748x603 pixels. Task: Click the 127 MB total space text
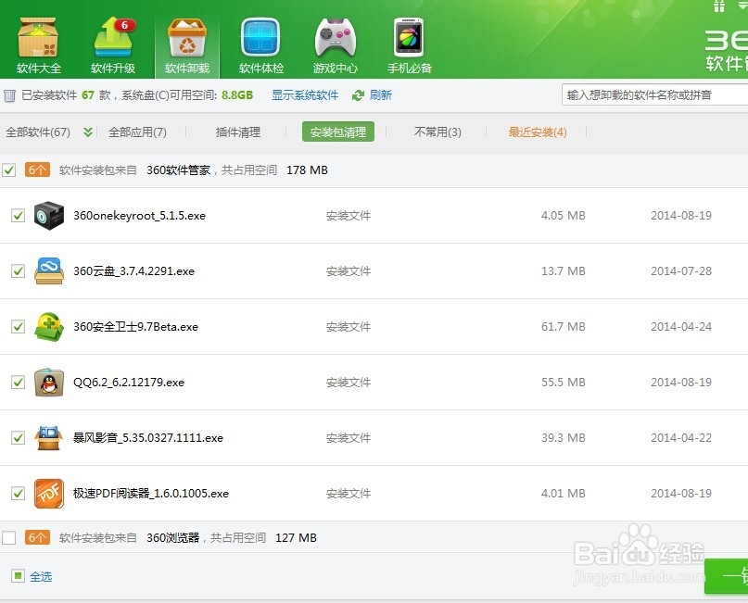[296, 537]
